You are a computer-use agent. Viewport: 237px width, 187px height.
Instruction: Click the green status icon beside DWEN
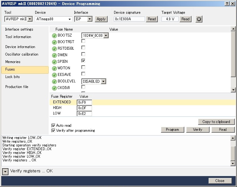(x=54, y=55)
